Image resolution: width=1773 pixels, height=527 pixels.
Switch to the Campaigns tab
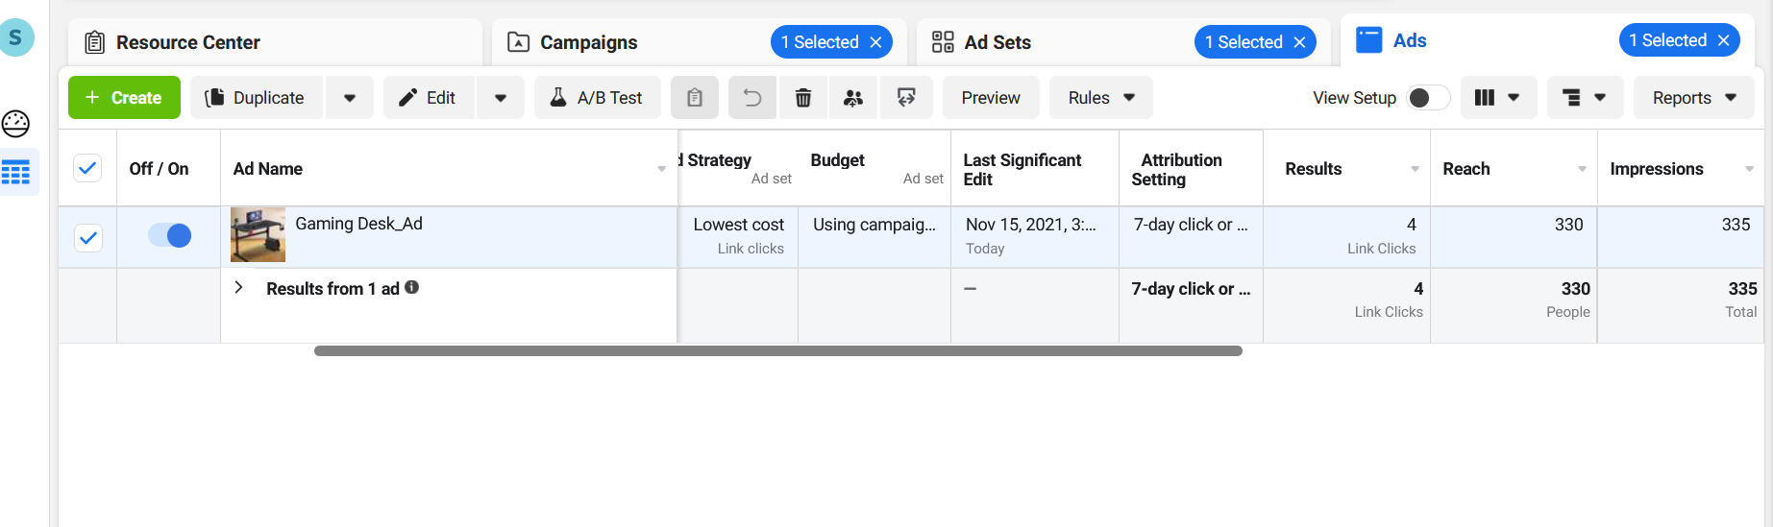click(588, 42)
